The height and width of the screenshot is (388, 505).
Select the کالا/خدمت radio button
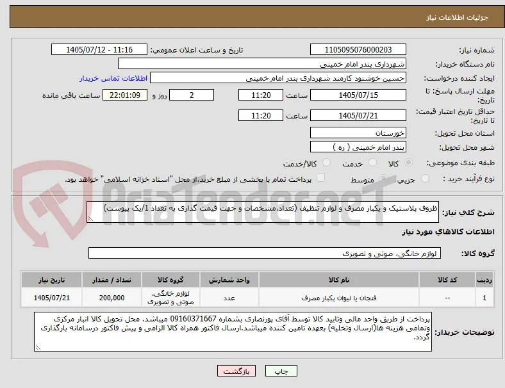point(326,163)
